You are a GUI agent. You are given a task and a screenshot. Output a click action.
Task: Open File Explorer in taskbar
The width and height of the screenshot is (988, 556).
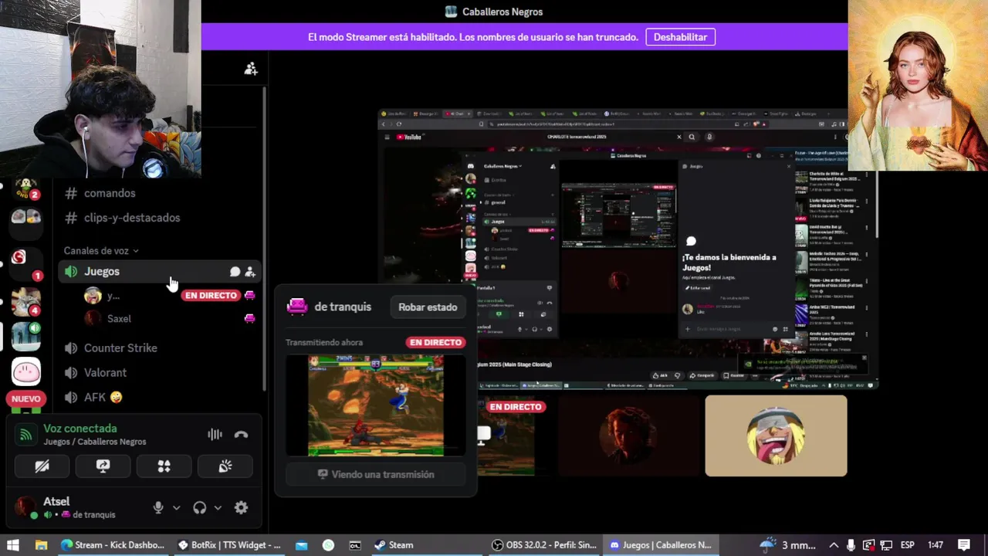coord(41,544)
